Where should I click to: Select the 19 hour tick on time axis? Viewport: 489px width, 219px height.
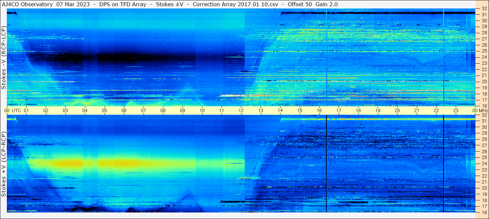pyautogui.click(x=378, y=110)
